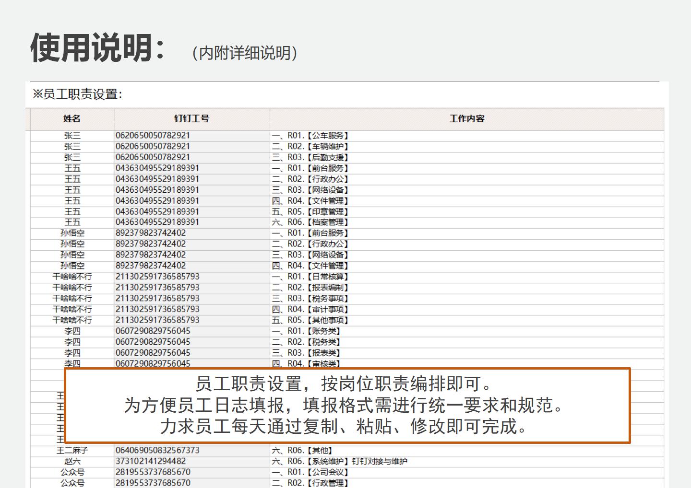This screenshot has width=691, height=488.
Task: Select cell R01.【公司会议】
Action: tap(467, 472)
